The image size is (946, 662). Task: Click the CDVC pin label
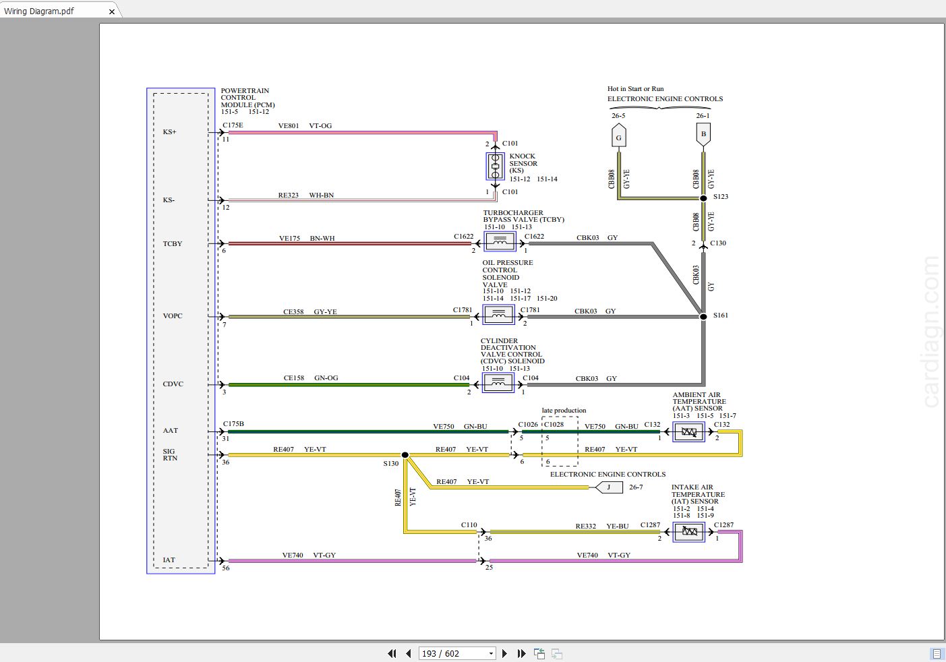tap(173, 384)
